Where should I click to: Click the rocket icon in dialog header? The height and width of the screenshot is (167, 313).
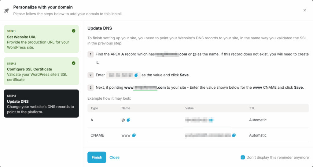[6, 10]
